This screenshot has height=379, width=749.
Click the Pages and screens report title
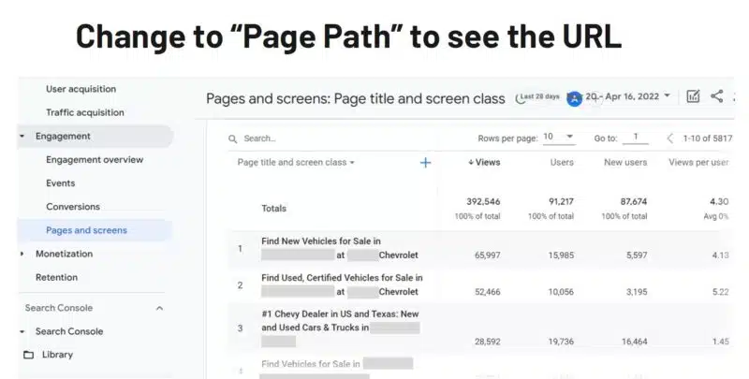pos(356,99)
